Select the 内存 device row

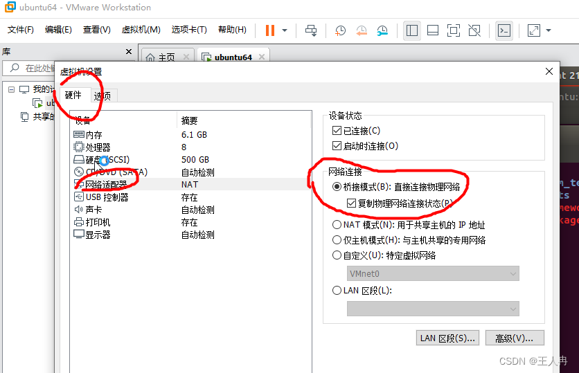(190, 135)
